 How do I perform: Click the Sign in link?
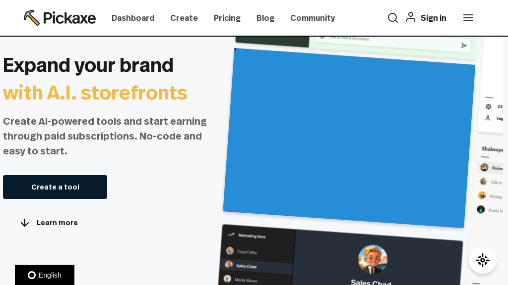(433, 18)
